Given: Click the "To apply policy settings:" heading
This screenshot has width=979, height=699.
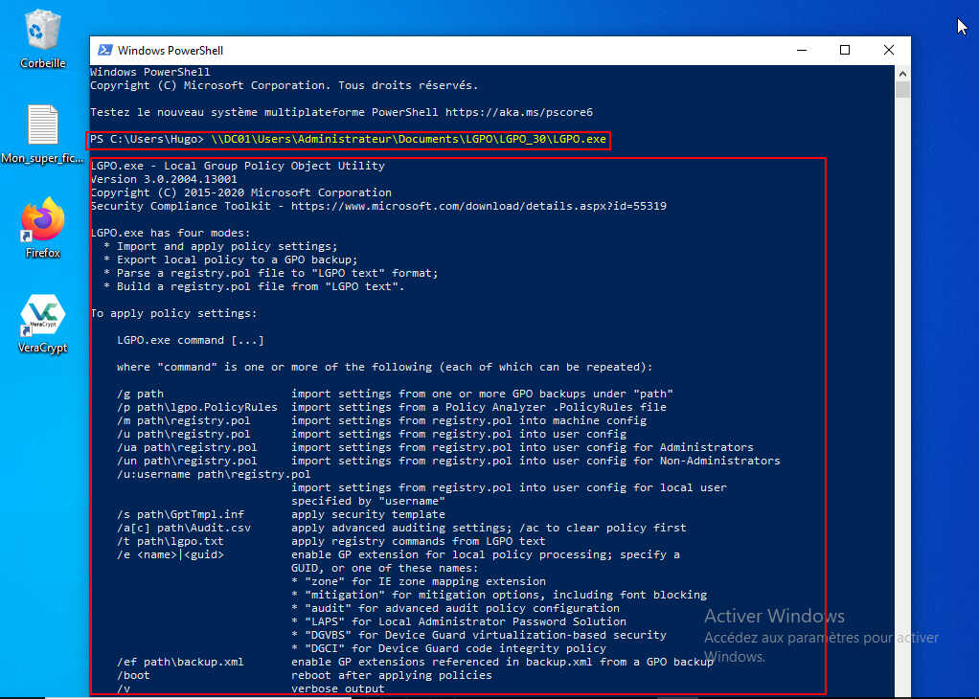Looking at the screenshot, I should click(x=173, y=313).
